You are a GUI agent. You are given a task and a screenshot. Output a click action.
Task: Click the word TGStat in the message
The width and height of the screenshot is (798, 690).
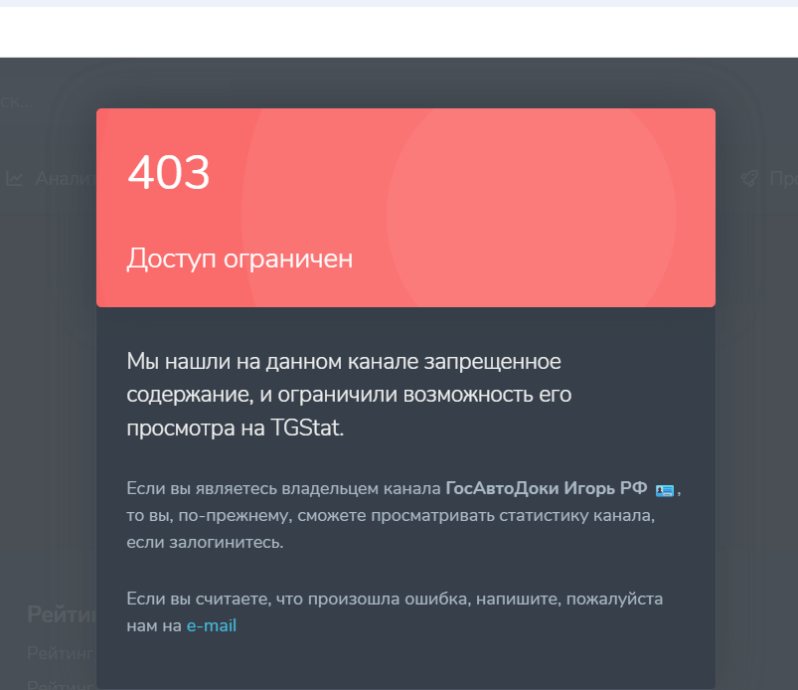(306, 429)
